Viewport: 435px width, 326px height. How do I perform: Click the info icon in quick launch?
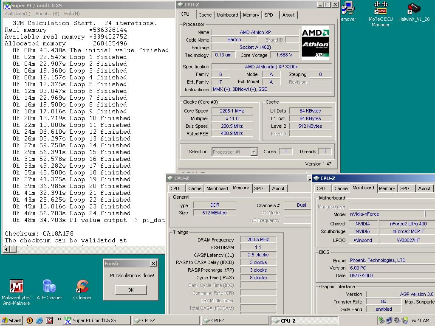pos(30,320)
